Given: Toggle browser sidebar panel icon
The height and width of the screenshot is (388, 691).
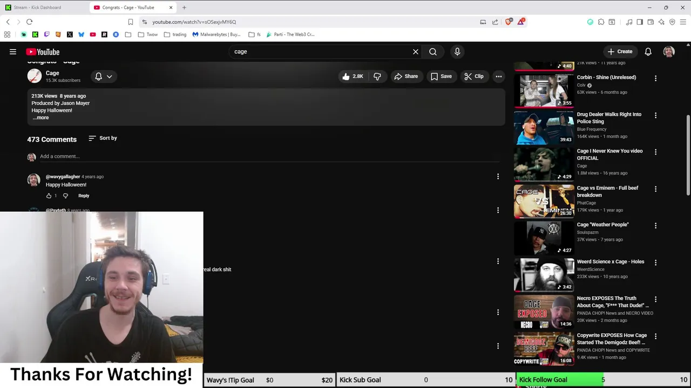Looking at the screenshot, I should (x=640, y=22).
